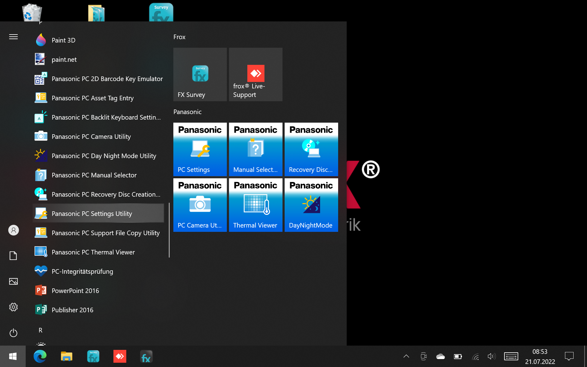This screenshot has width=587, height=367.
Task: Click the app list scrollbar
Action: pyautogui.click(x=169, y=230)
